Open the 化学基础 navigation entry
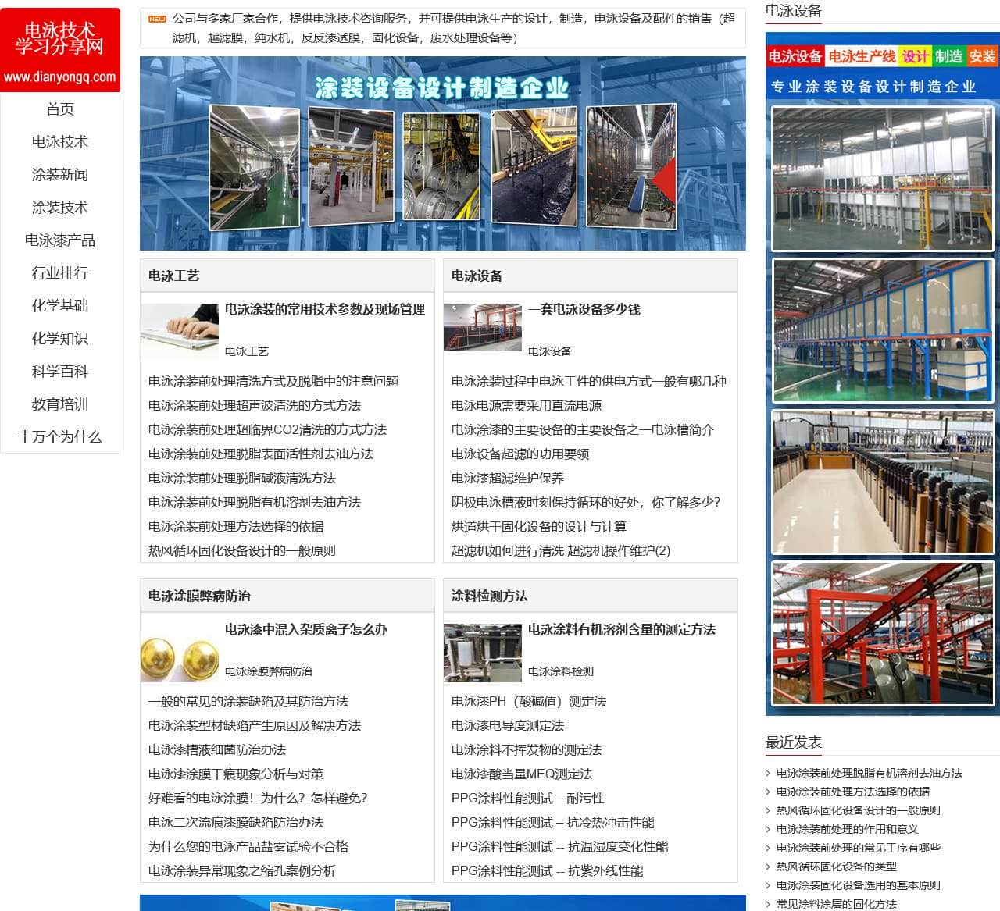The height and width of the screenshot is (911, 1000). coord(60,306)
